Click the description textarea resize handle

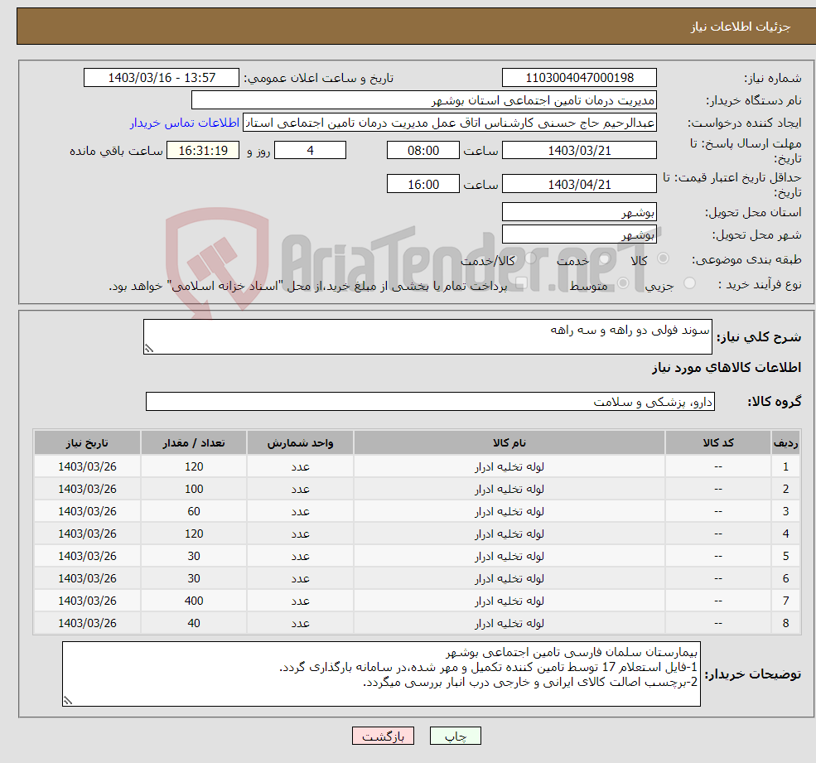pos(149,349)
